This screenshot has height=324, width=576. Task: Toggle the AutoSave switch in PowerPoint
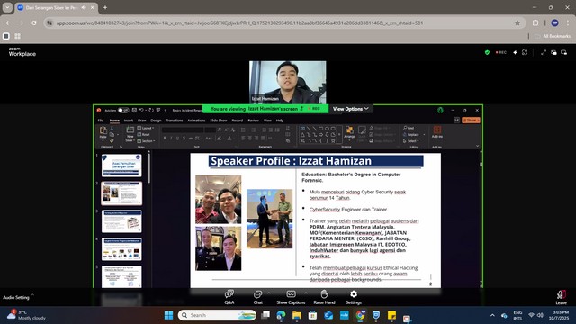click(123, 110)
